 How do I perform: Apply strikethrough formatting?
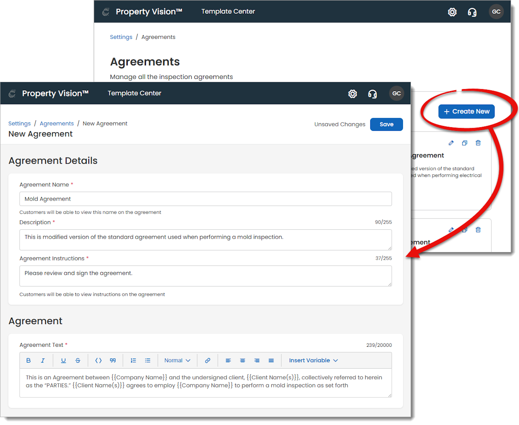[x=78, y=361]
